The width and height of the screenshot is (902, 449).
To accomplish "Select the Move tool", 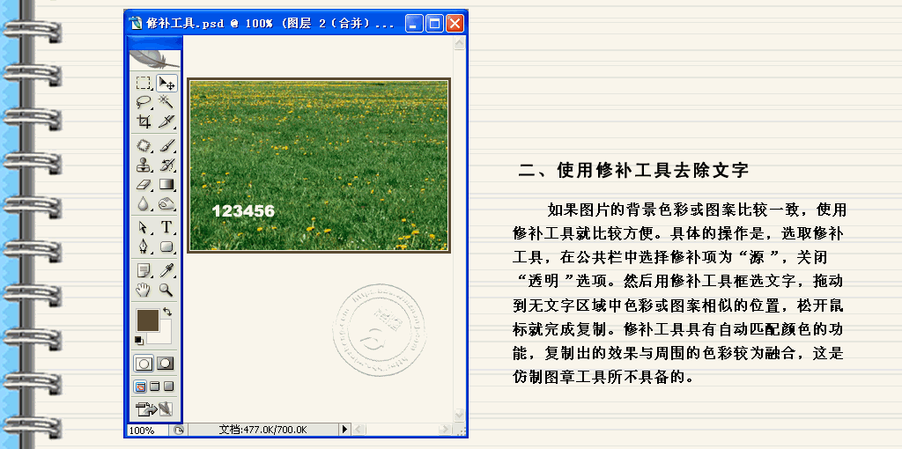I will pos(166,83).
